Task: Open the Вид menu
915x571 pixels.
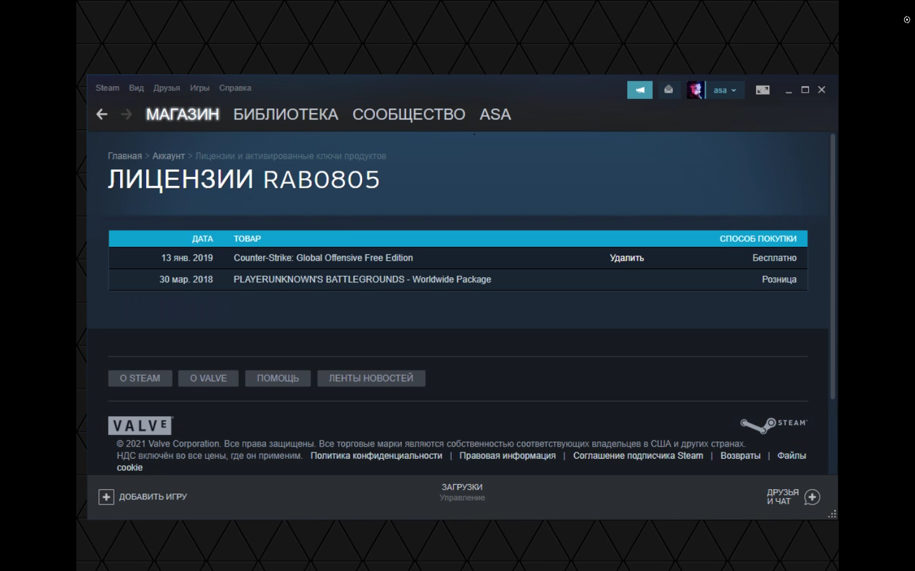Action: click(x=137, y=88)
